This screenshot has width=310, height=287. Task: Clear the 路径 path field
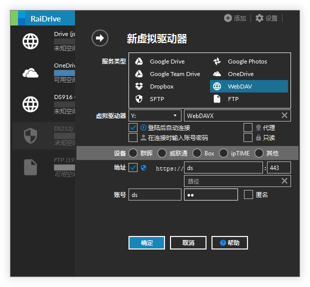[284, 181]
